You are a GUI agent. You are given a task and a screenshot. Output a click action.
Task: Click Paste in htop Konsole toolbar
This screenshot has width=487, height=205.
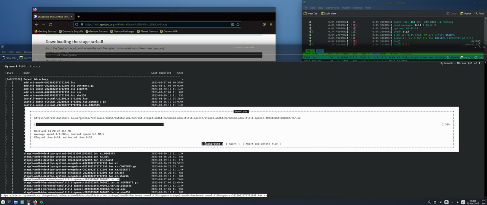(x=465, y=14)
